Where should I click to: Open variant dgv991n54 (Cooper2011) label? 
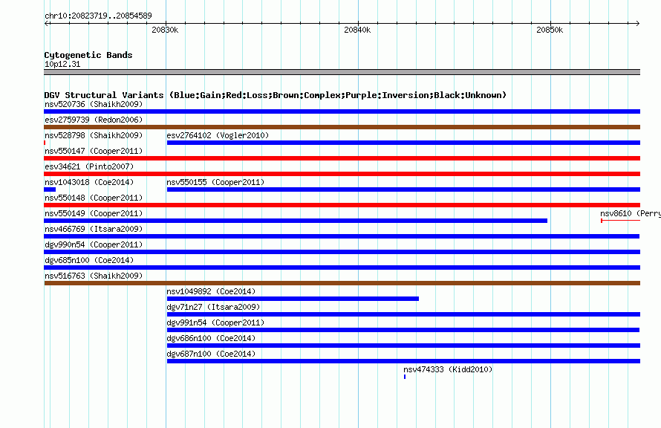215,322
